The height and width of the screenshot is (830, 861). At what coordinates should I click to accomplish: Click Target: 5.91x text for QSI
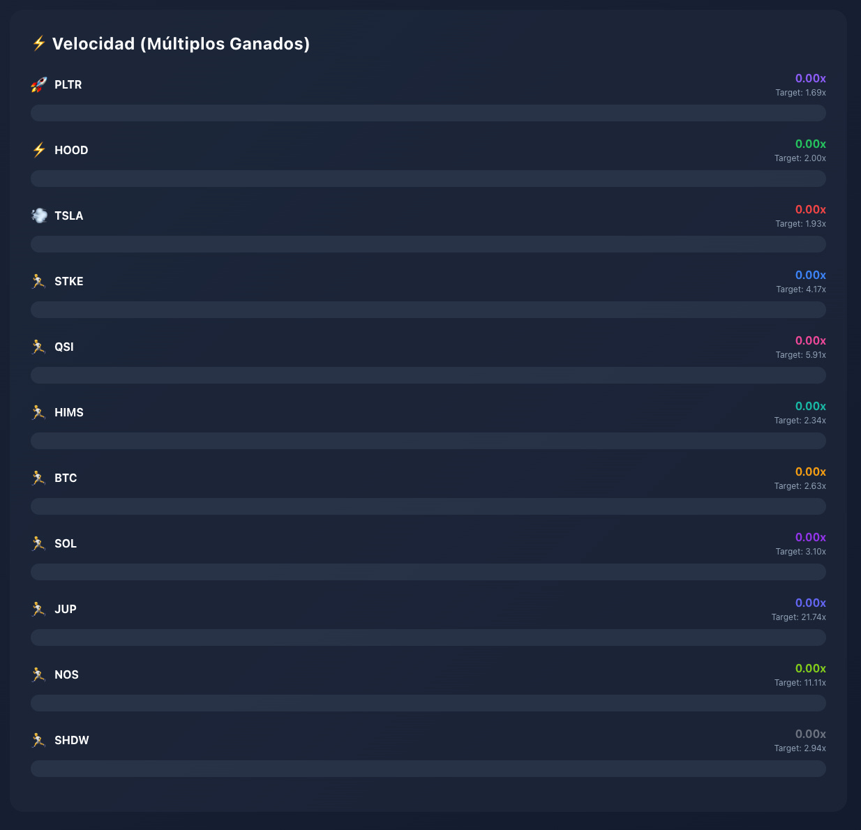click(x=801, y=355)
